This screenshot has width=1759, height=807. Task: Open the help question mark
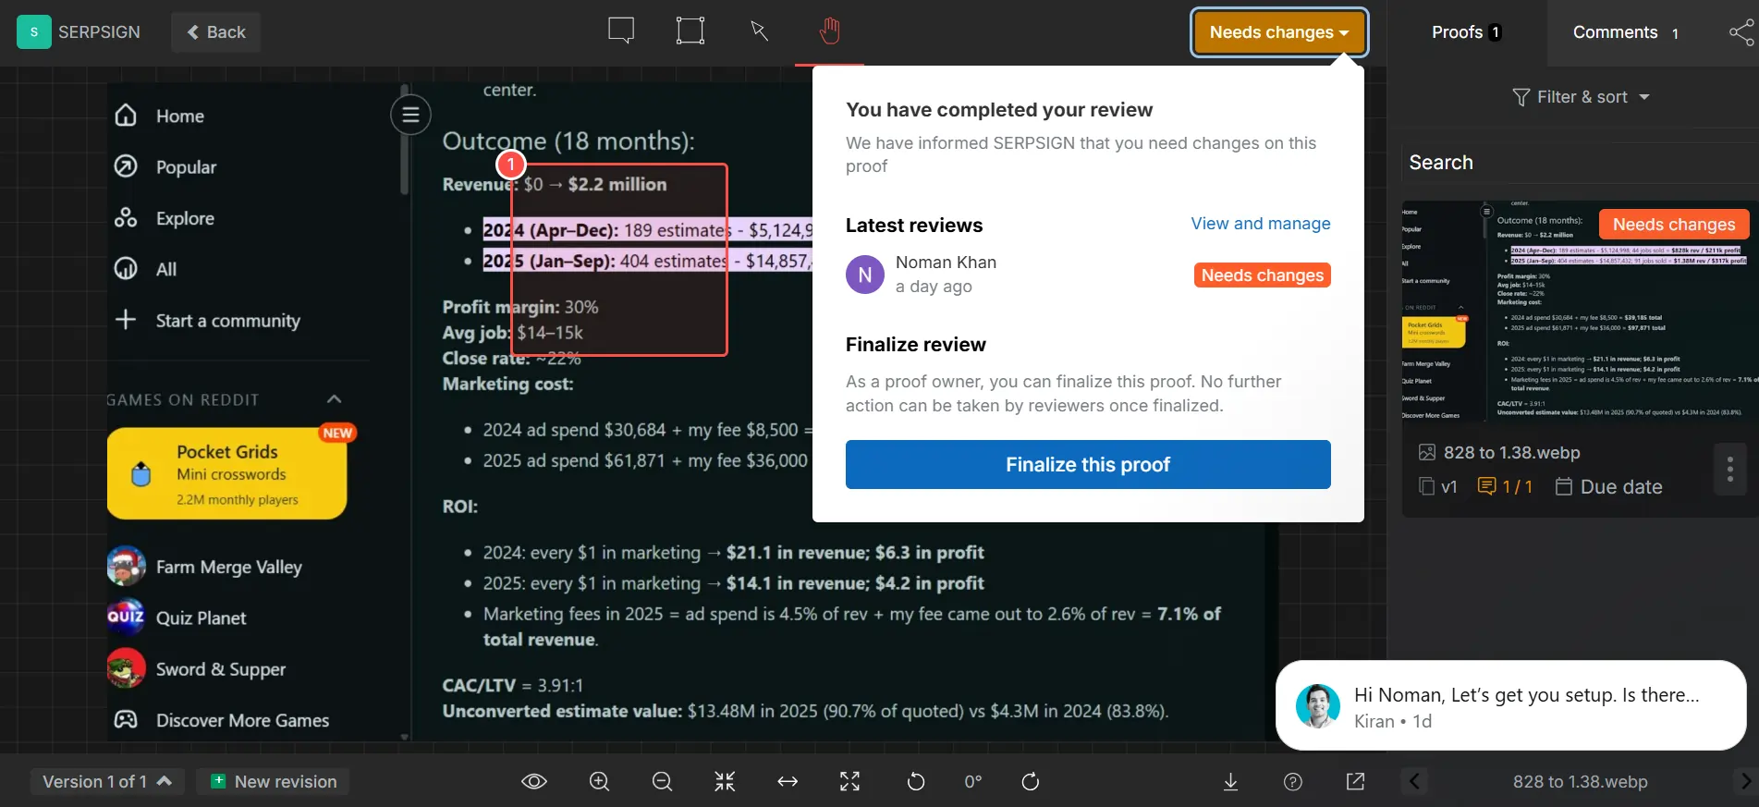pos(1293,781)
